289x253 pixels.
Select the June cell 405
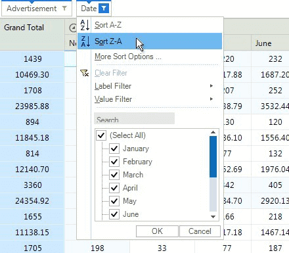[270, 185]
